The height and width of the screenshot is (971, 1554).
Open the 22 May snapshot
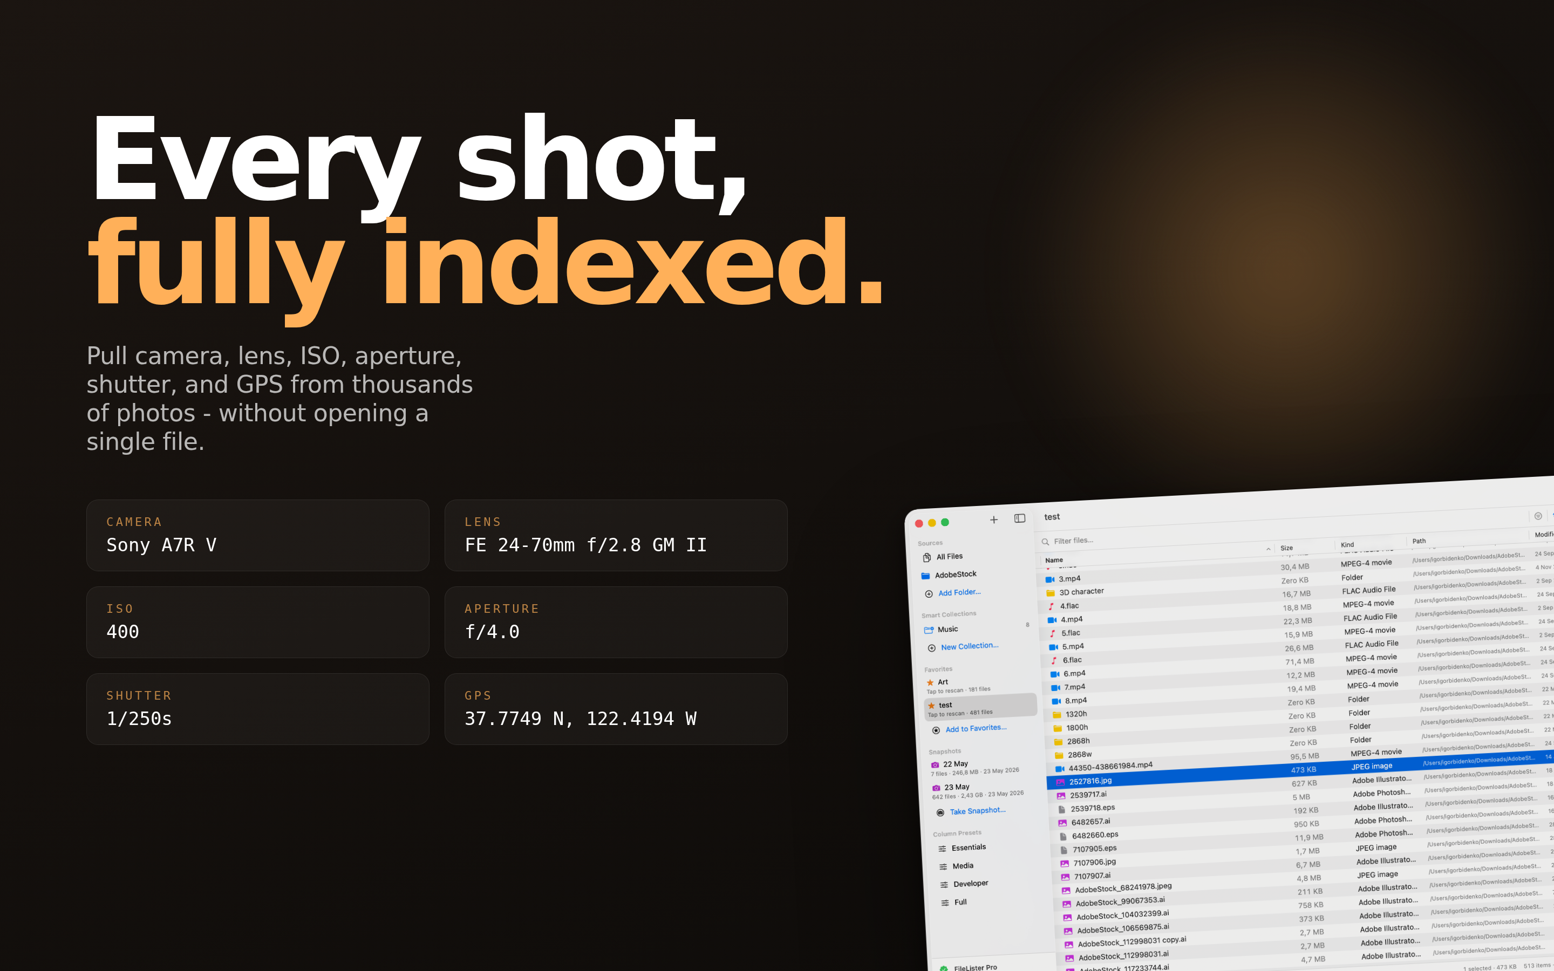coord(975,768)
